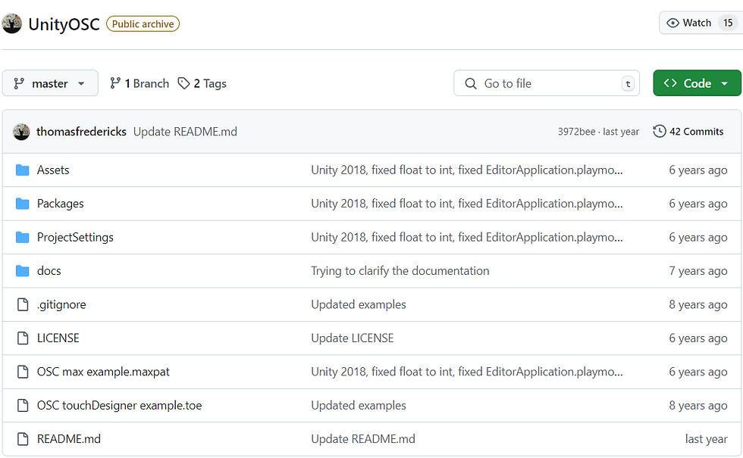Screen dimensions: 743x458
Task: Open Update README.md commit in README.md row
Action: [363, 438]
